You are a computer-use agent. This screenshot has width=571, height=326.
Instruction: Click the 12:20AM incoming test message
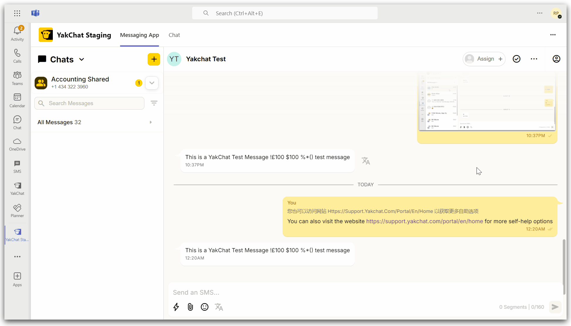(x=267, y=254)
